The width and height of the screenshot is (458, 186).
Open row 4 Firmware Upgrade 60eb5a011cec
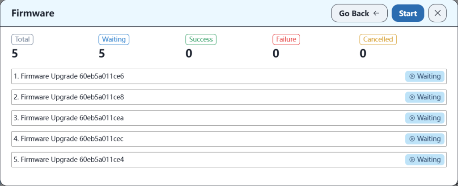69,139
